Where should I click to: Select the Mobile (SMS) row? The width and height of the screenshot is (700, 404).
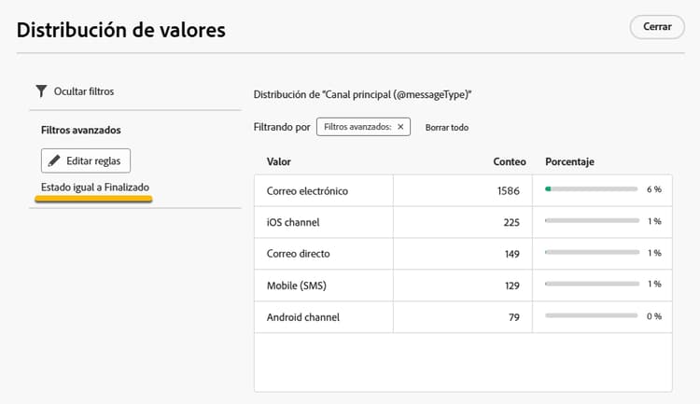pyautogui.click(x=298, y=286)
